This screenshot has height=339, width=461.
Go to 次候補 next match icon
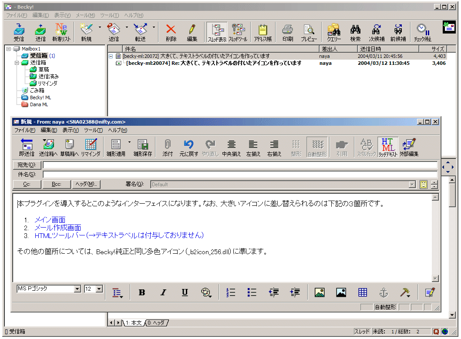(x=377, y=32)
